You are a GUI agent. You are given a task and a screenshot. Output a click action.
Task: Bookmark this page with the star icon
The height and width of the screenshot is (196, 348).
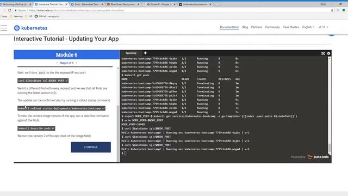pyautogui.click(x=332, y=10)
